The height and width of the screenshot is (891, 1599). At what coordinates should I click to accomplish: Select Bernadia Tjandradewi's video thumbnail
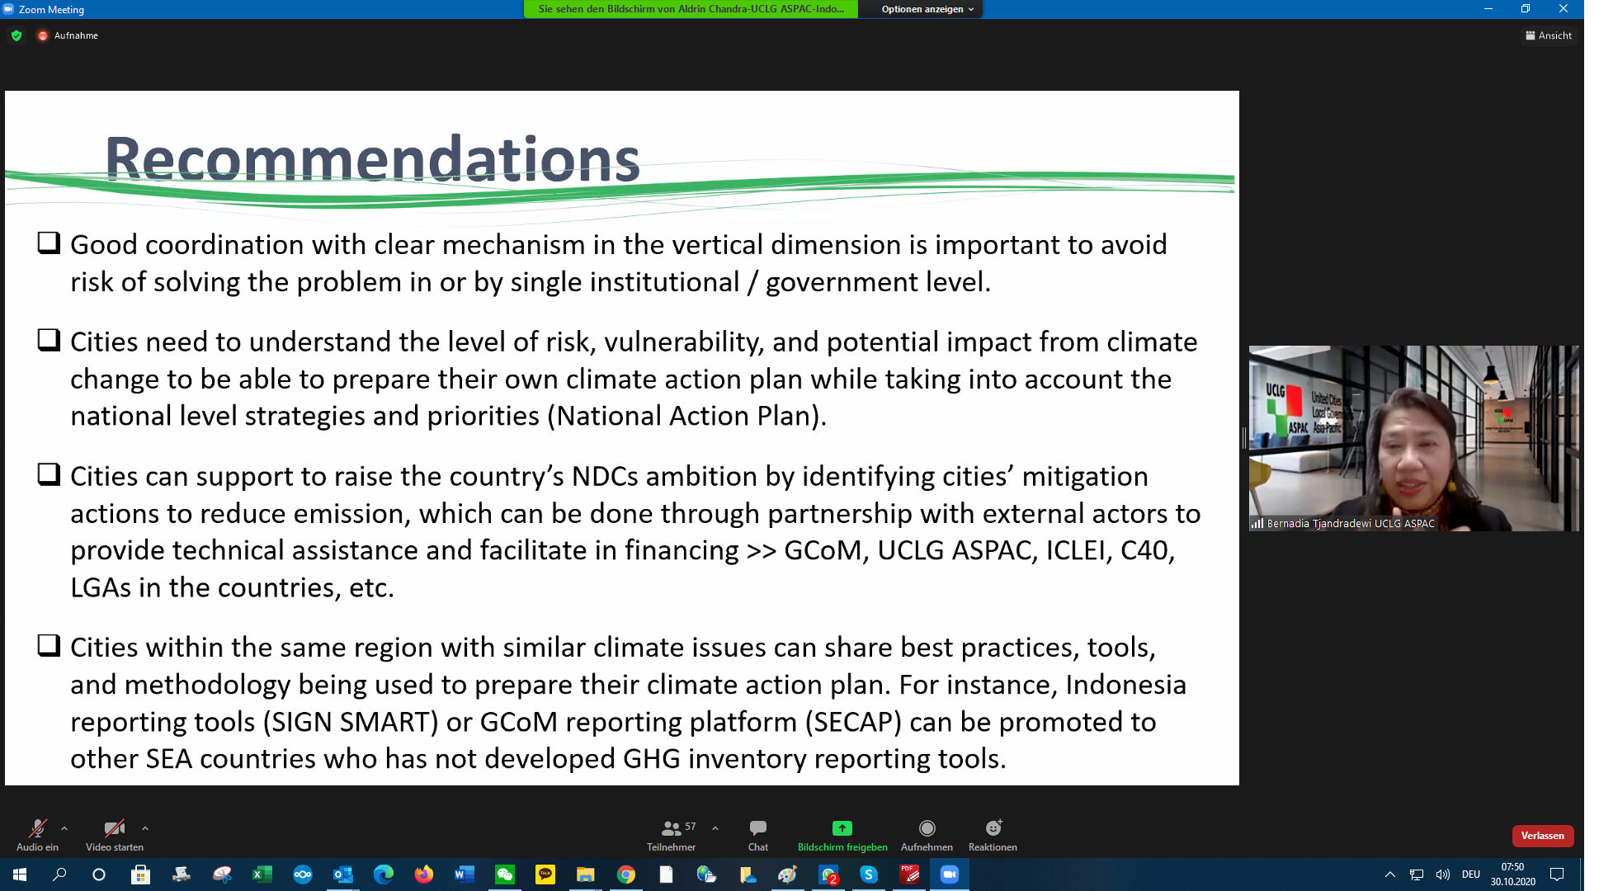click(1413, 437)
